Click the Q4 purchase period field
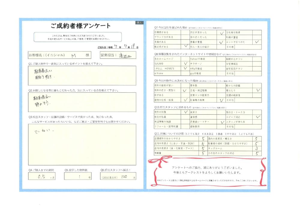Image resolution: width=300 pixels, height=212 pixels. pyautogui.click(x=42, y=177)
